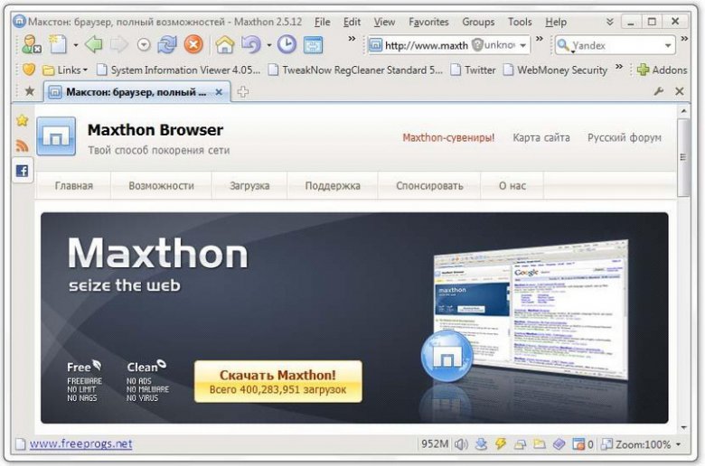Open the History clock icon
705x466 pixels.
point(287,44)
